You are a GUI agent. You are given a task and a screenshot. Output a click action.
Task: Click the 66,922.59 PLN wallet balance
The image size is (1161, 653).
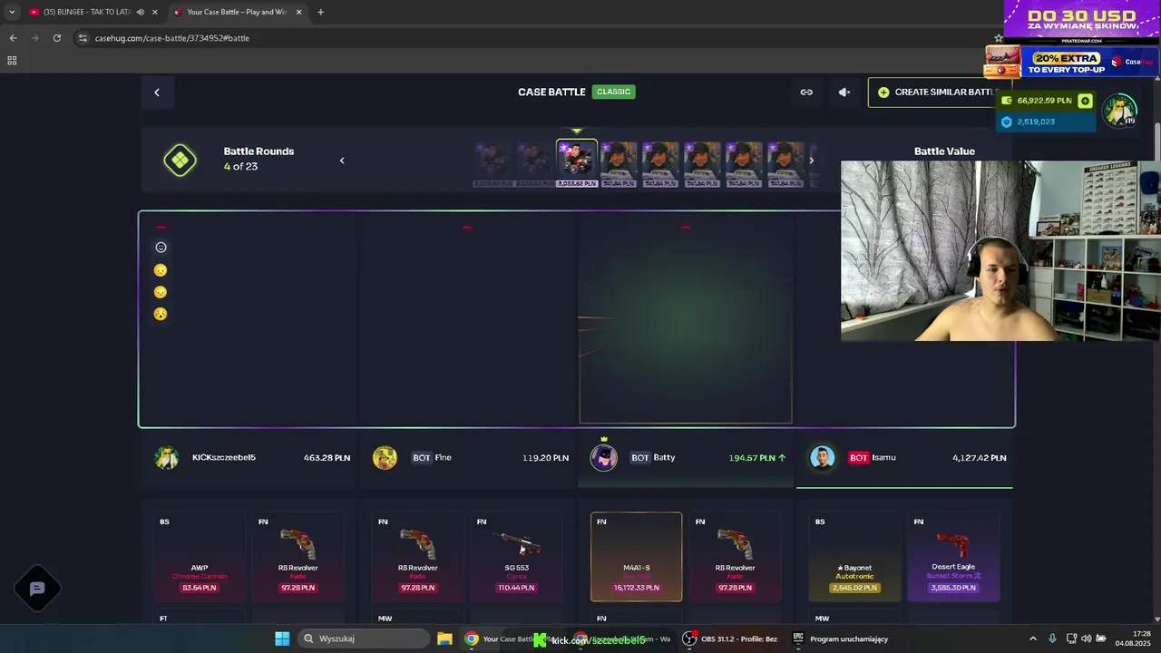(1044, 101)
